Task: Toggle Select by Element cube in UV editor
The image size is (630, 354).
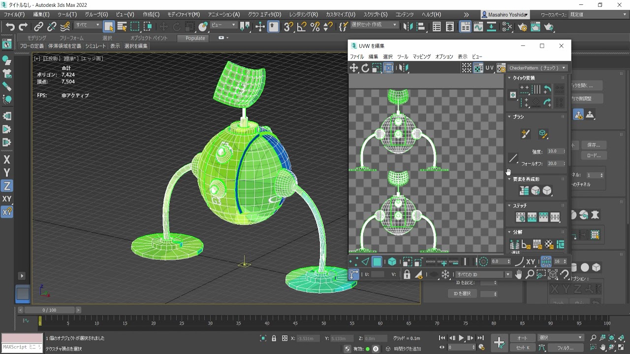Action: click(392, 262)
